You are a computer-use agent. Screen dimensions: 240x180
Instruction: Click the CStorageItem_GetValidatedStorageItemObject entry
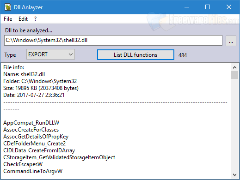pos(59,157)
